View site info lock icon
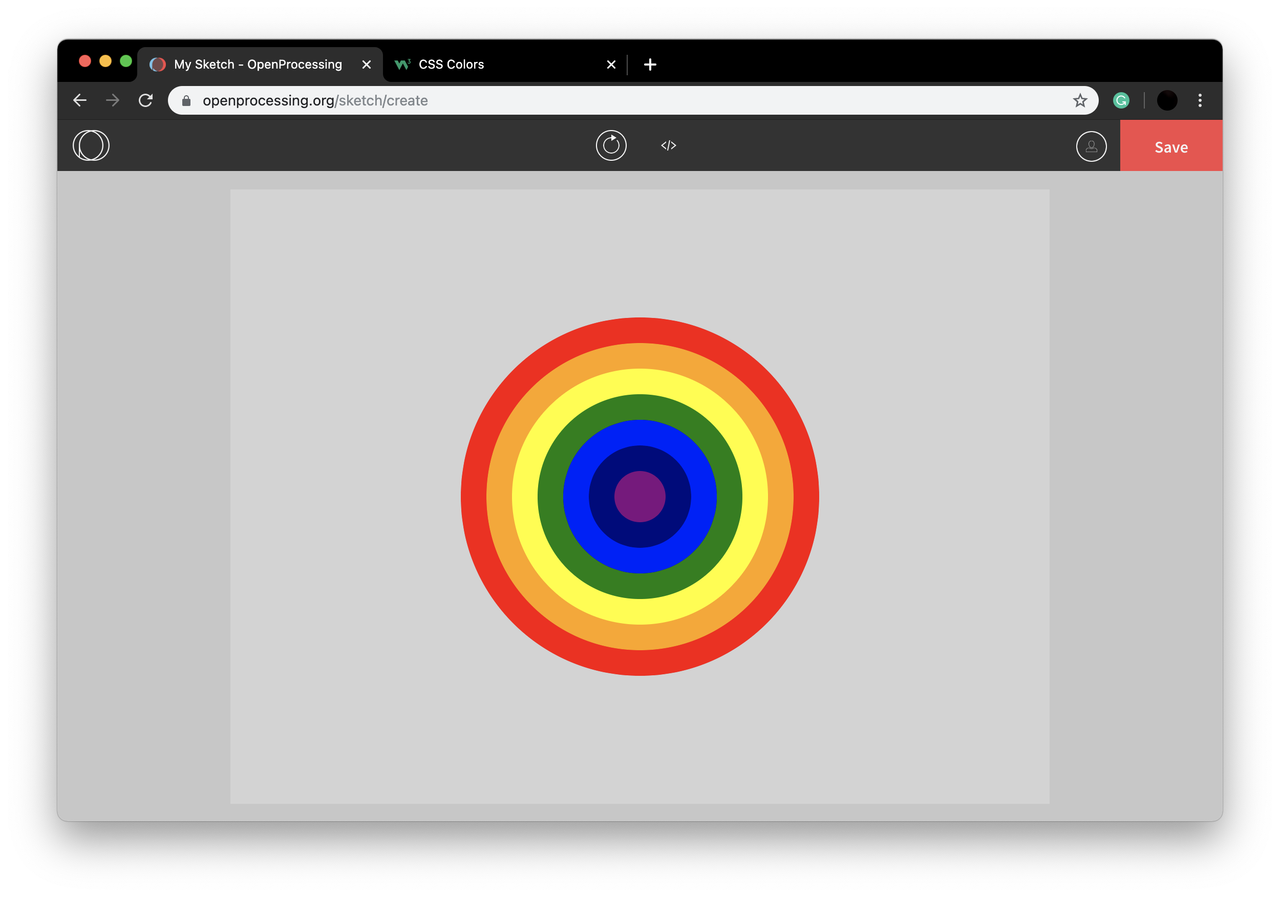This screenshot has width=1280, height=897. (187, 100)
